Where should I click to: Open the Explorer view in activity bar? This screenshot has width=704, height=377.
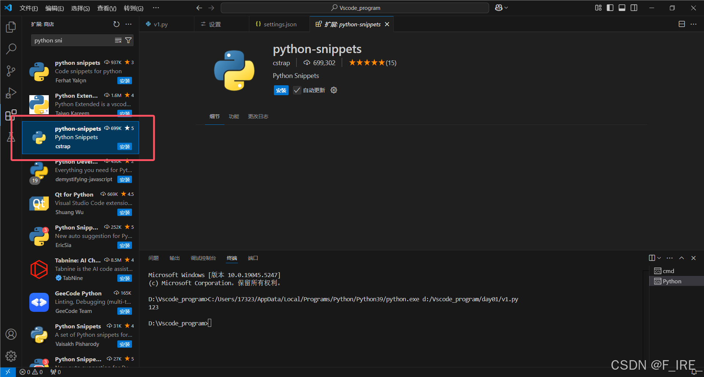click(11, 27)
